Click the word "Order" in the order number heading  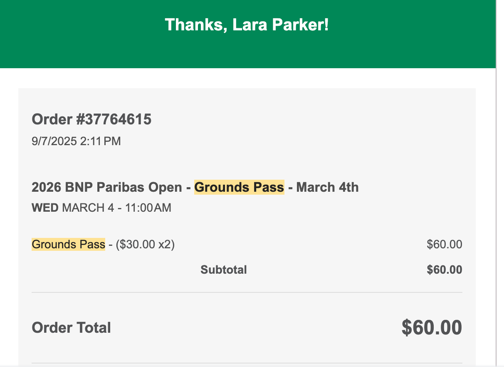[x=52, y=120]
